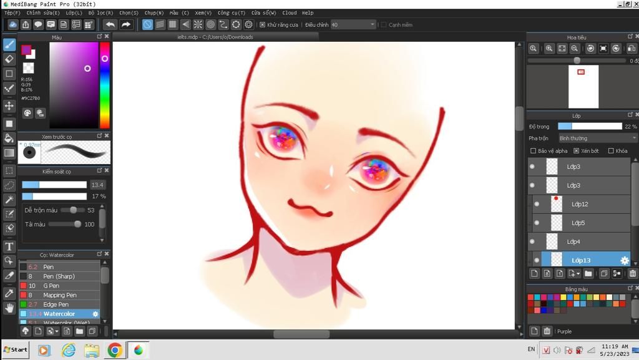
Task: Select the Magic Wand tool
Action: tap(9, 200)
